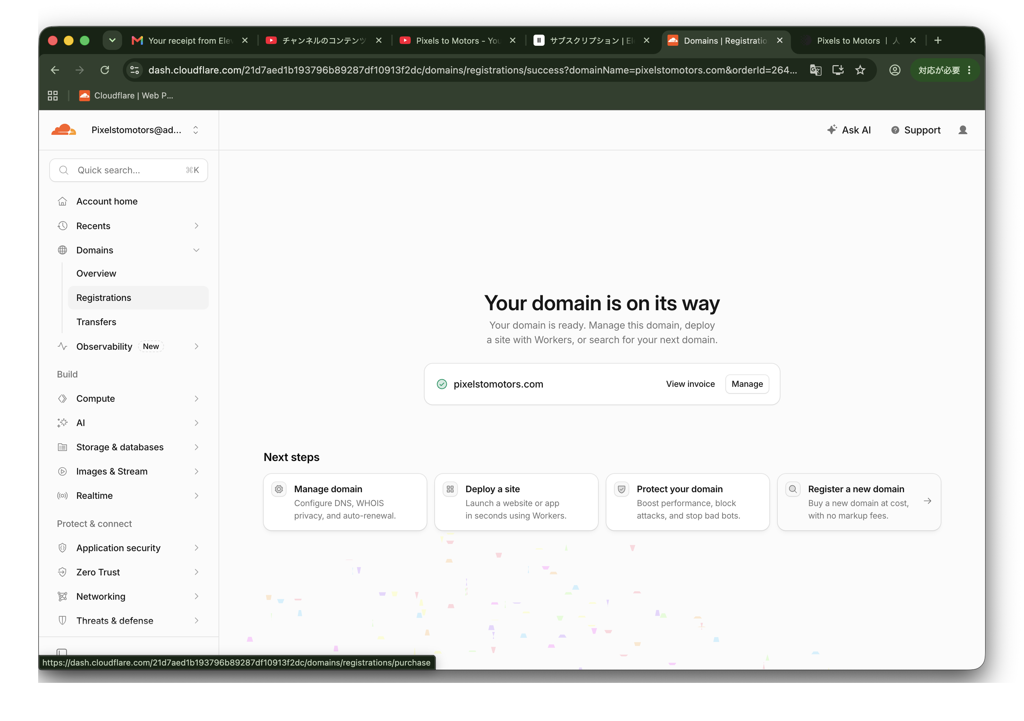
Task: Open the user profile icon
Action: (963, 130)
